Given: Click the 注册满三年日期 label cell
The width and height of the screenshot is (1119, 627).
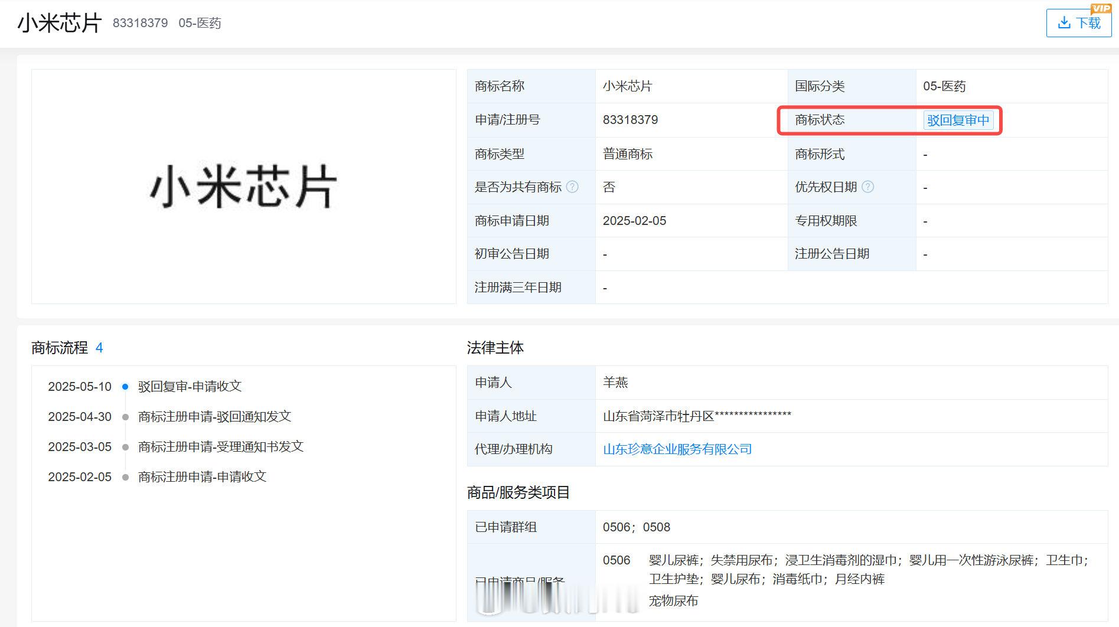Looking at the screenshot, I should point(531,288).
